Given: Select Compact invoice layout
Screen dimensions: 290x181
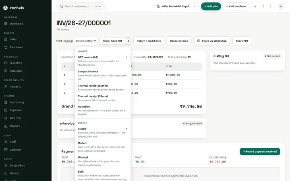Looking at the screenshot, I should pyautogui.click(x=103, y=75).
